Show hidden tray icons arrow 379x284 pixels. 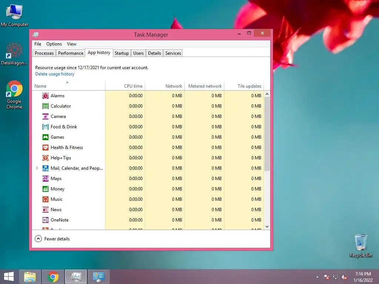coord(317,277)
